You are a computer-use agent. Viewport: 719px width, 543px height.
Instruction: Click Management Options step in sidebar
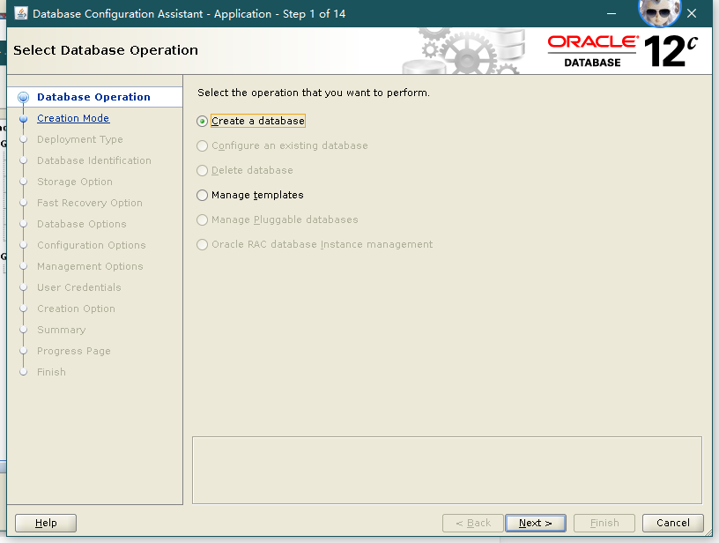90,266
